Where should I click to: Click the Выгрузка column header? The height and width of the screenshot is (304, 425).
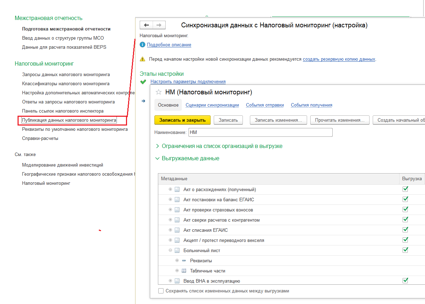(x=412, y=178)
